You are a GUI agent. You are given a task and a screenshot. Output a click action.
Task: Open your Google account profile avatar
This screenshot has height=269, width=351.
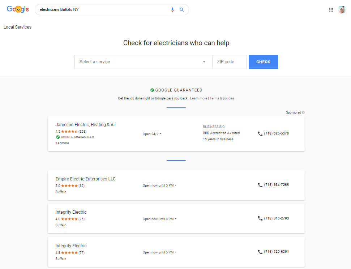pos(342,10)
